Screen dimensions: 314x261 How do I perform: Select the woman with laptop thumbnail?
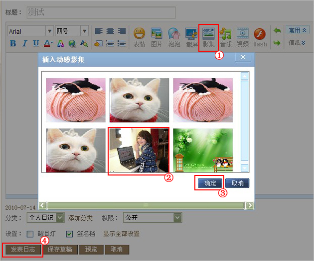[139, 150]
